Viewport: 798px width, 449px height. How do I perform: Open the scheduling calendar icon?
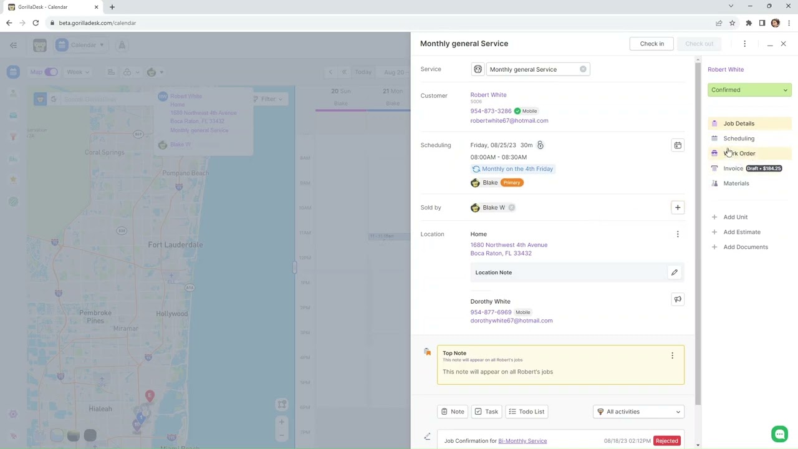pyautogui.click(x=678, y=145)
